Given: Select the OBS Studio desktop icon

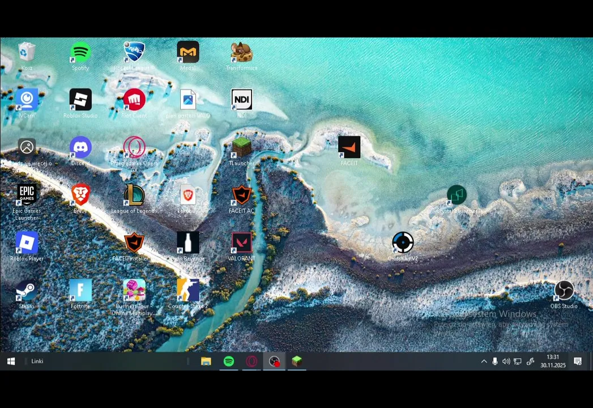Looking at the screenshot, I should pos(564,290).
